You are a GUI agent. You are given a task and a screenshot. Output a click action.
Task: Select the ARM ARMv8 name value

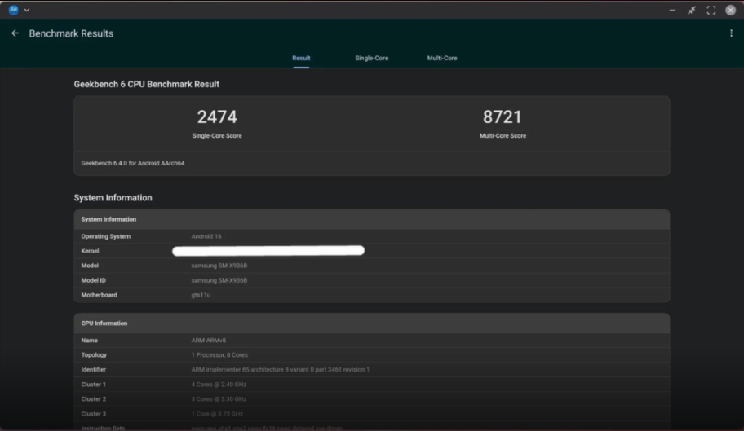pyautogui.click(x=208, y=340)
